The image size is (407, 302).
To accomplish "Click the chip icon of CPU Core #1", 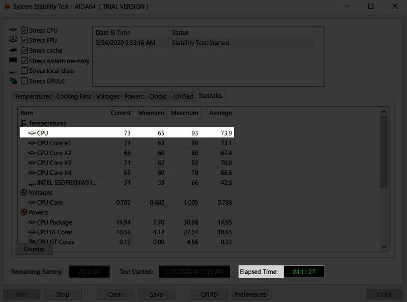I will 32,143.
